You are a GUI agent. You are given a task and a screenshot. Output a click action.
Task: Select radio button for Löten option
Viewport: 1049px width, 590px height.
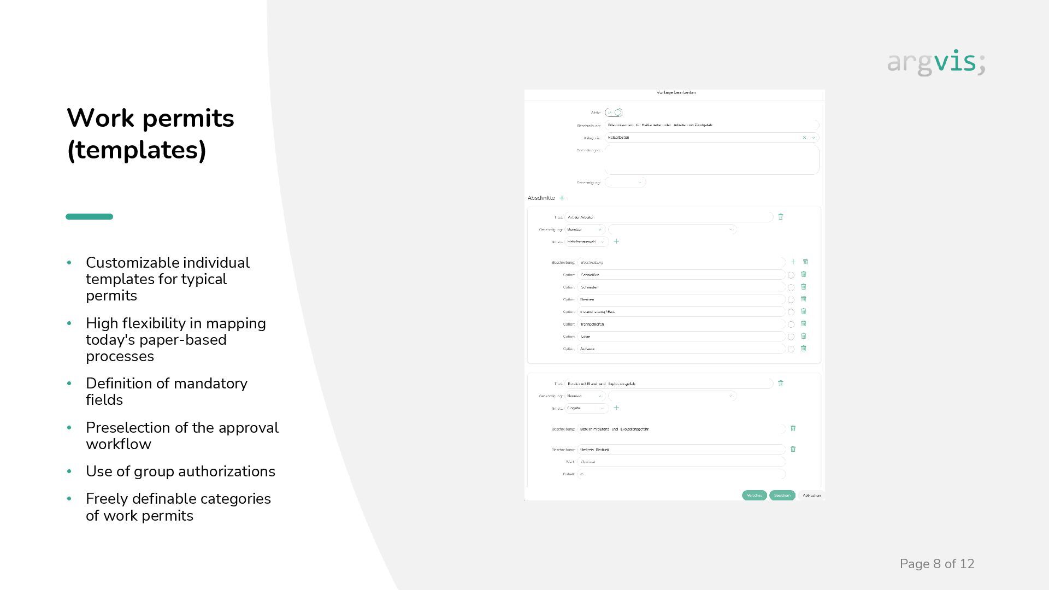[x=791, y=337]
